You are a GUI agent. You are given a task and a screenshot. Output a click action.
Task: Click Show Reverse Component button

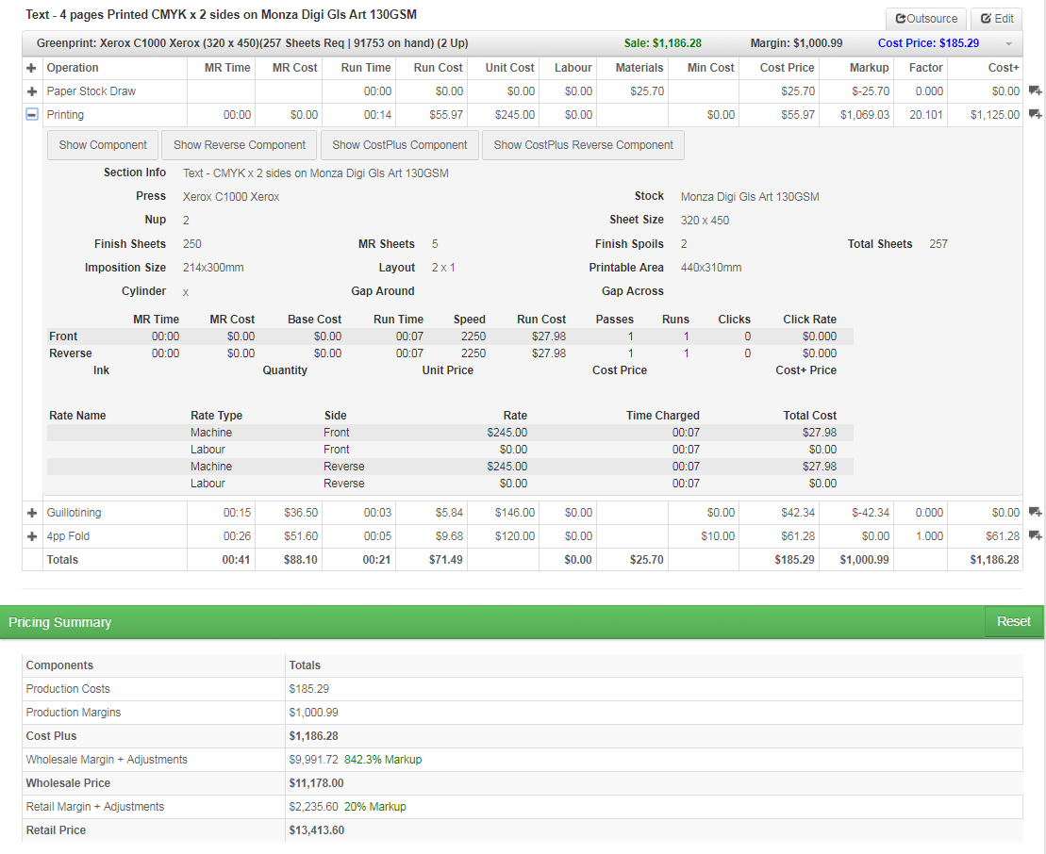tap(240, 145)
